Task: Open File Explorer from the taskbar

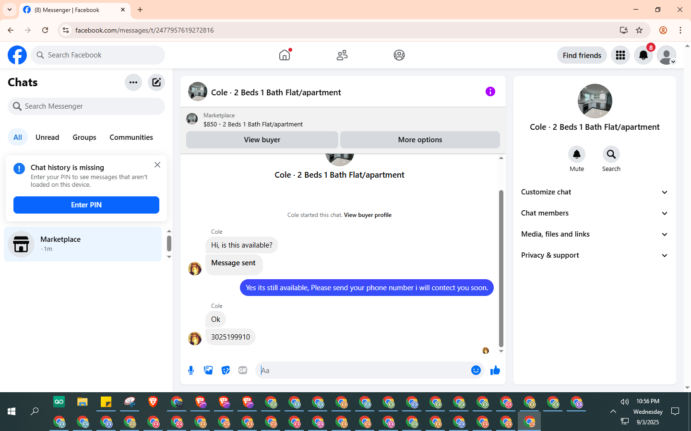Action: click(83, 402)
